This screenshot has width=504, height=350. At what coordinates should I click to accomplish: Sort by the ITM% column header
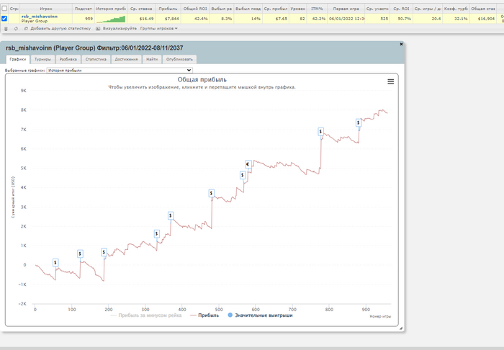317,9
